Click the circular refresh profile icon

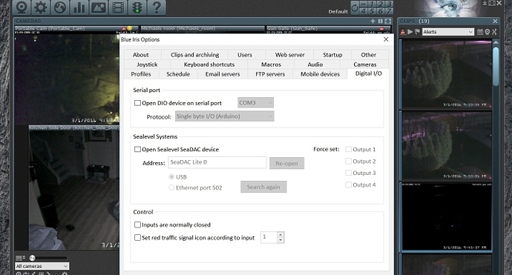tap(355, 7)
